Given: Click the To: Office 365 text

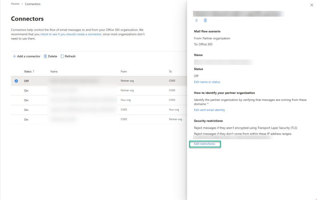Looking at the screenshot, I should pos(203,44).
